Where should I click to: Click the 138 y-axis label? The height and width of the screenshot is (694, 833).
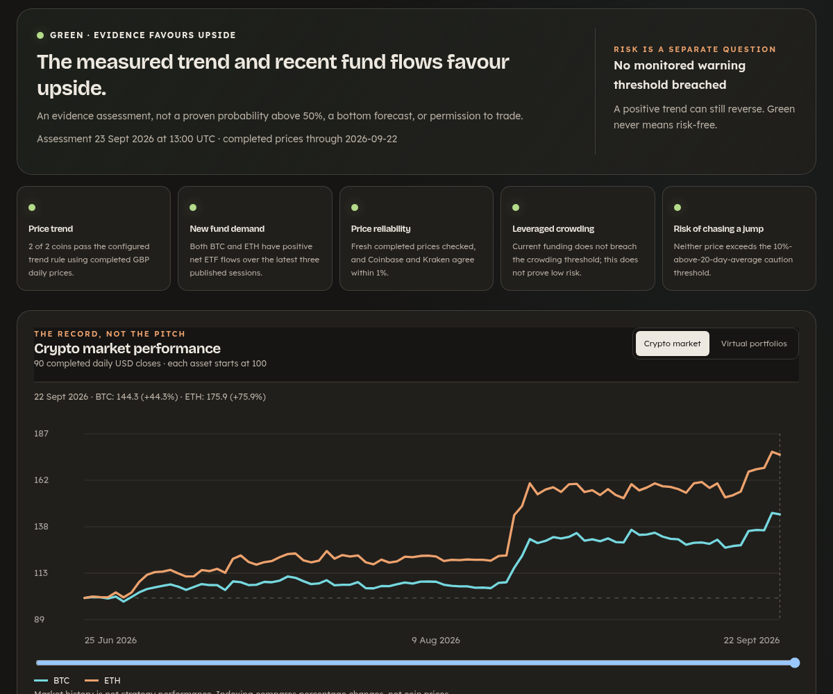(41, 527)
